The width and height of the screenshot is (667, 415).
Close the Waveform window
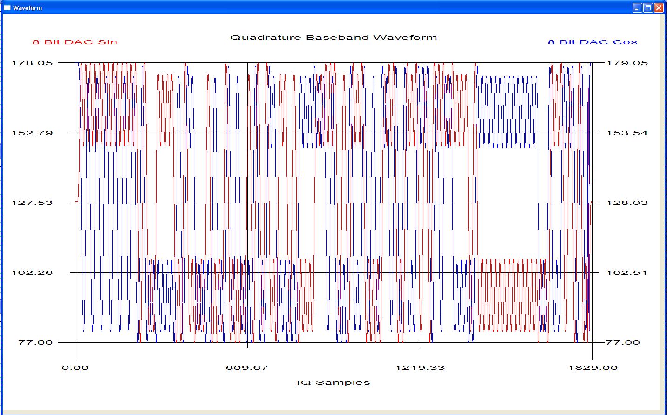coord(659,8)
